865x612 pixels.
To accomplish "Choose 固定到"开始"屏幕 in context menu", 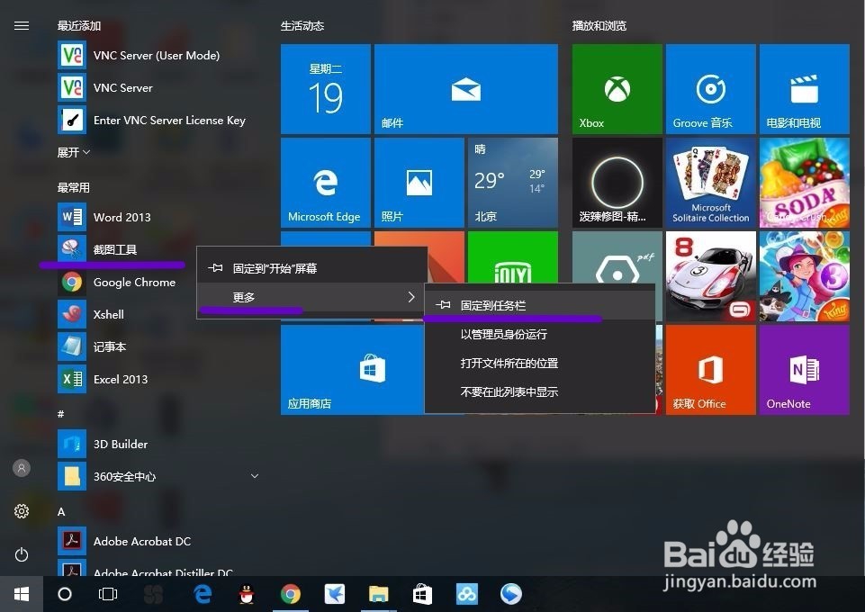I will 311,268.
